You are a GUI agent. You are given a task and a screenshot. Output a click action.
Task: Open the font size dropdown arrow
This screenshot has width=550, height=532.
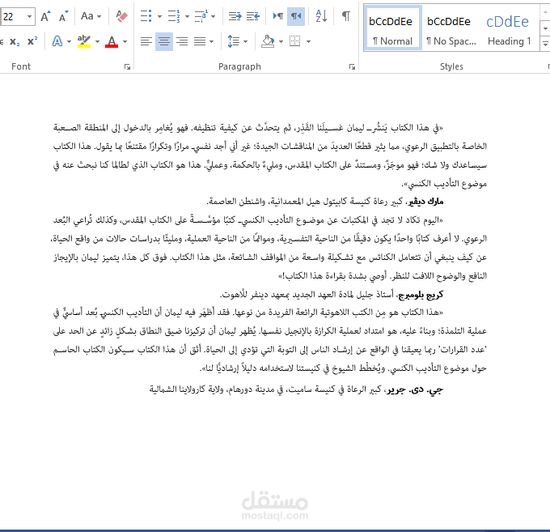[x=30, y=16]
